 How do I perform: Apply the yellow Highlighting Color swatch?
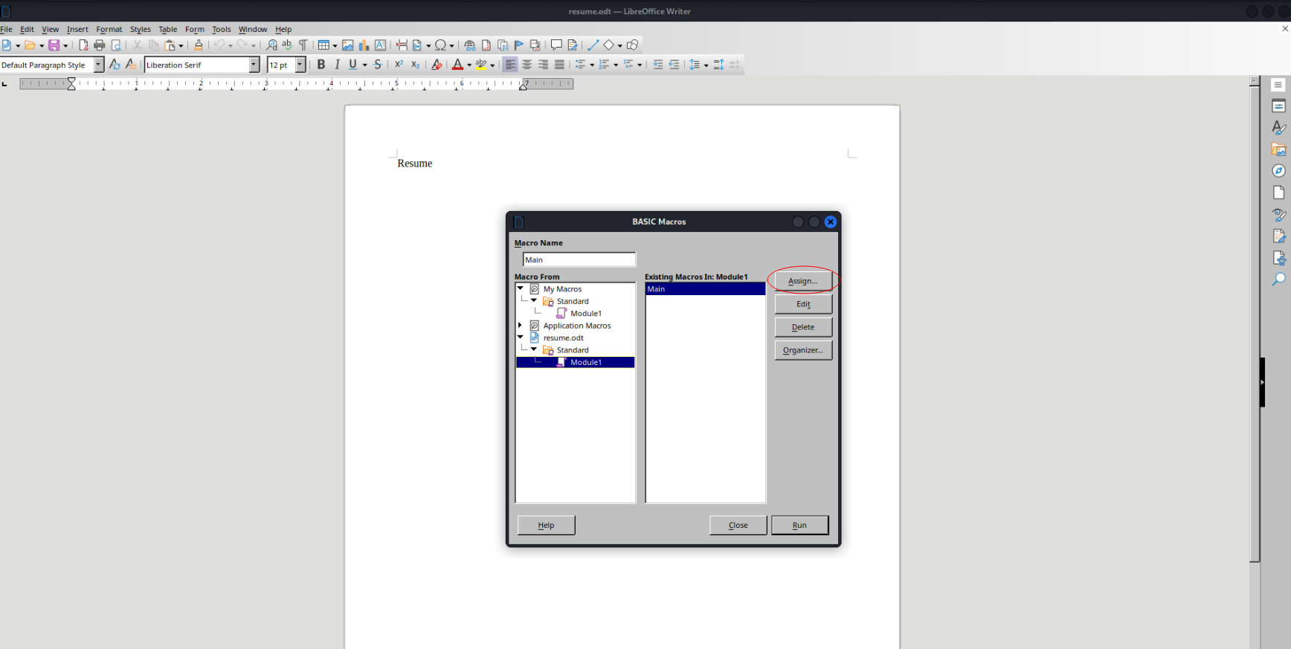pos(481,65)
